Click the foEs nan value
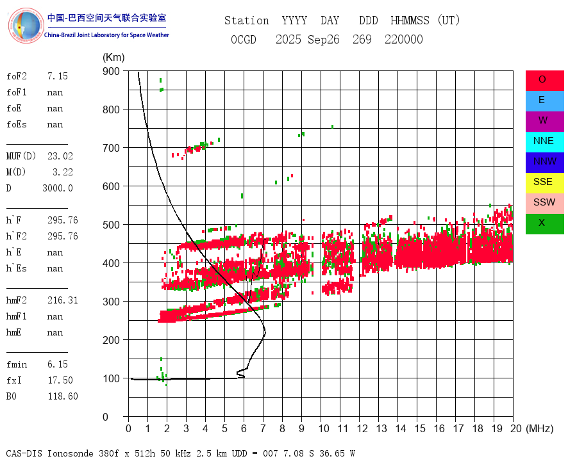Screen dimensions: 577x461 55,125
